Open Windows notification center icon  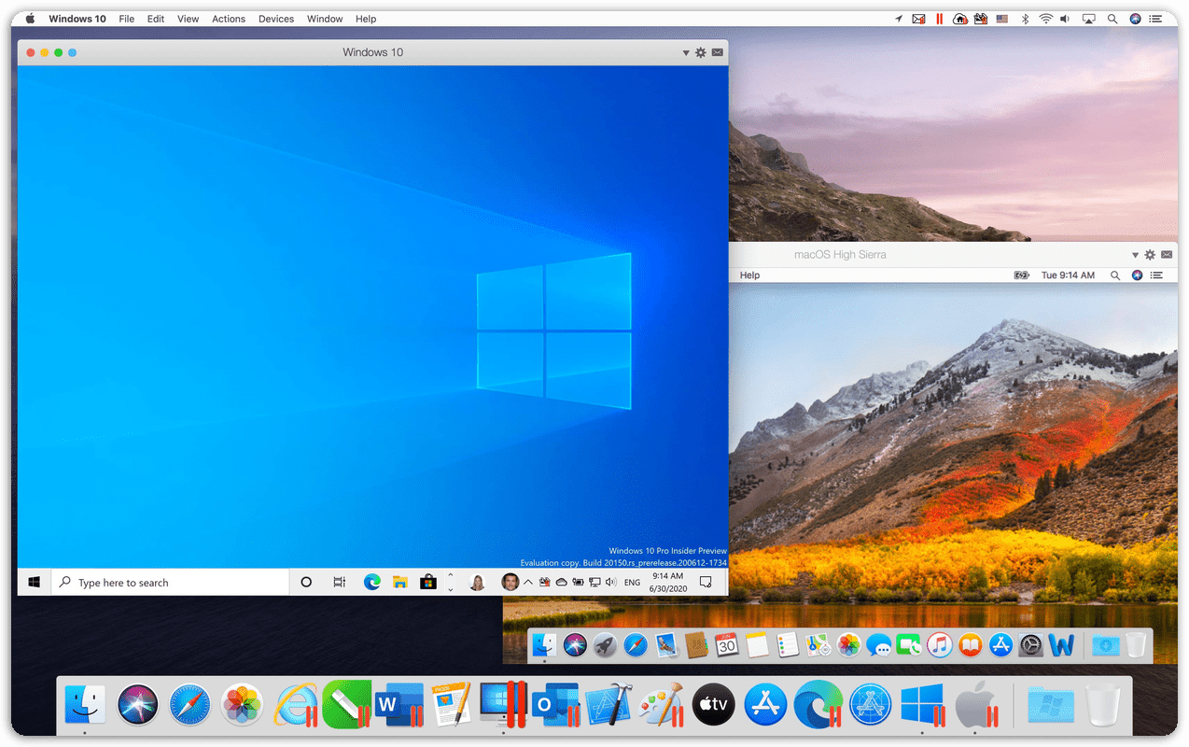point(706,582)
